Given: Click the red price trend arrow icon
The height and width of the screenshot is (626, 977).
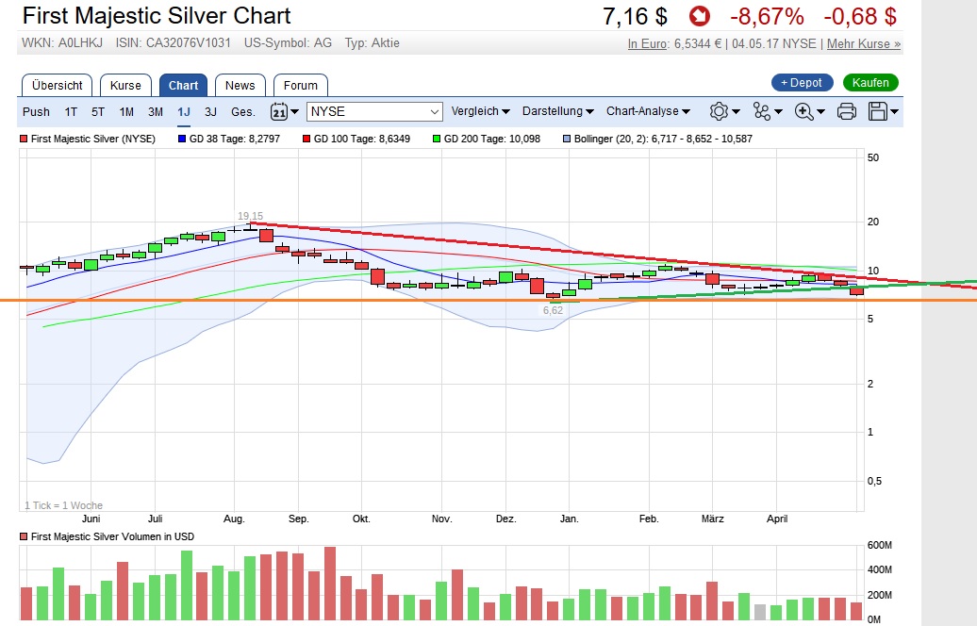Looking at the screenshot, I should (x=699, y=16).
